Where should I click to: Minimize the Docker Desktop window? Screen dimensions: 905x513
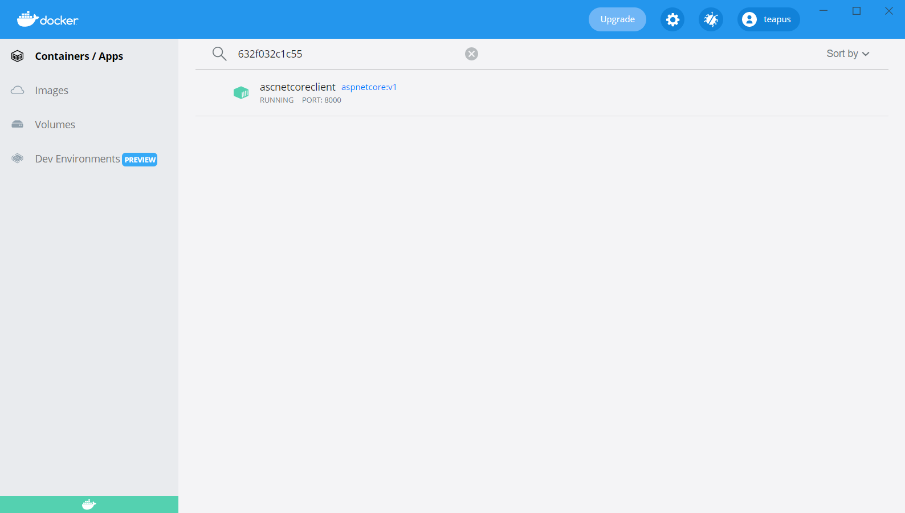coord(824,11)
